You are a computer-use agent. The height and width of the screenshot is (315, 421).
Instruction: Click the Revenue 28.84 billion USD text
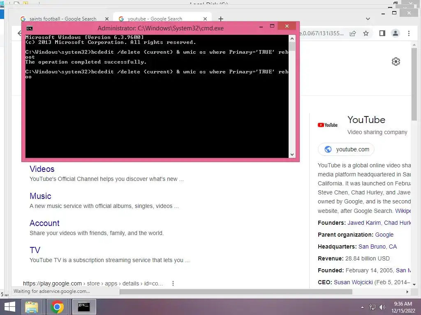(354, 258)
